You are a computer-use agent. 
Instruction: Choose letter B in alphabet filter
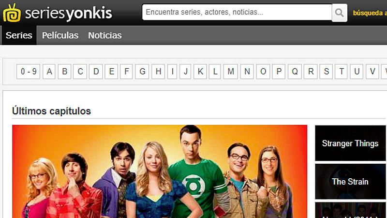[x=65, y=72]
